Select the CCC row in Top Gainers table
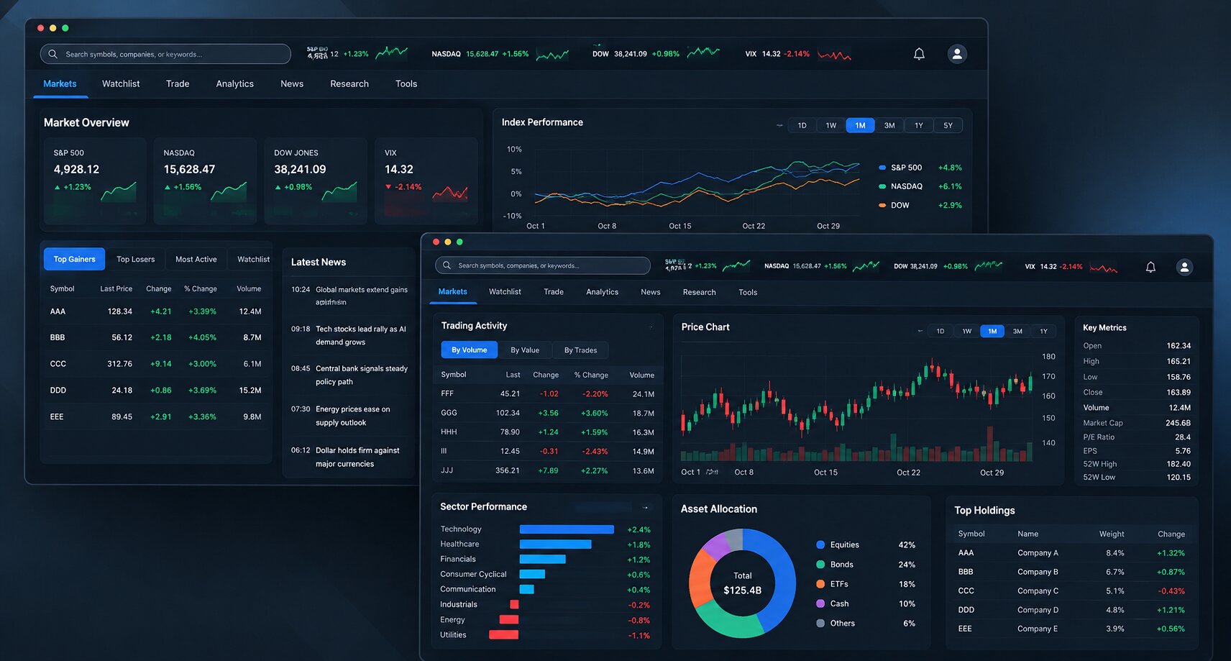The image size is (1231, 661). click(x=156, y=364)
